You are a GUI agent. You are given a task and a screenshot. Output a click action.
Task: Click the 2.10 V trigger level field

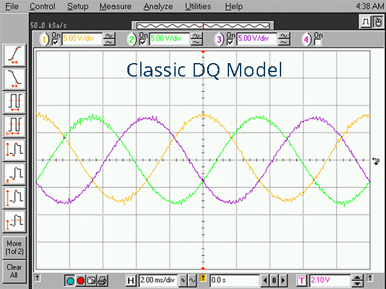point(329,281)
